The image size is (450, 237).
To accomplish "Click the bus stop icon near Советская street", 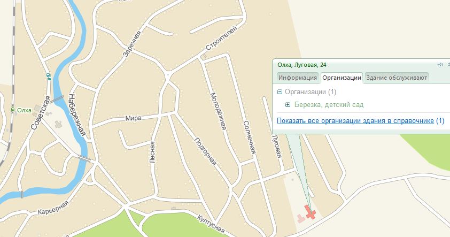I will pyautogui.click(x=49, y=77).
